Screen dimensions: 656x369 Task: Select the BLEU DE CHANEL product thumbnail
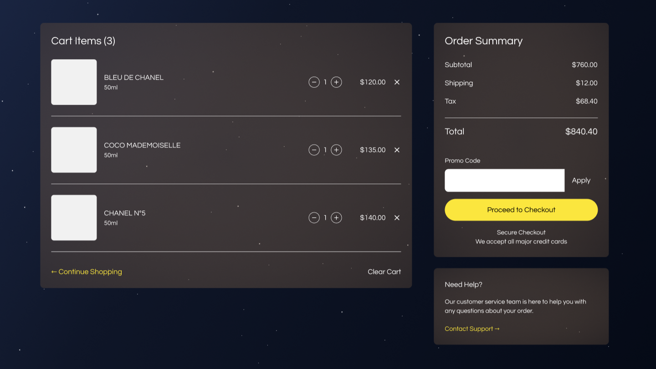coord(74,82)
